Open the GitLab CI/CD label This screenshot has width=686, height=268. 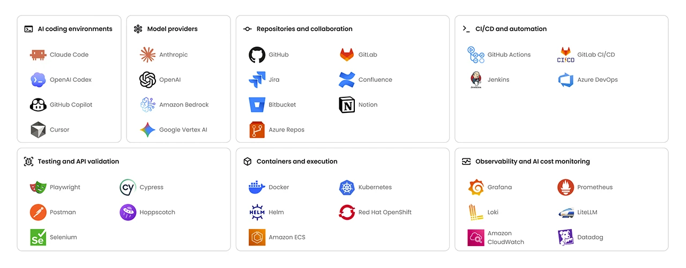596,55
